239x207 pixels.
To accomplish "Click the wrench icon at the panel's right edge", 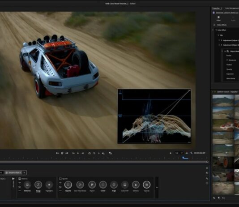I will (x=207, y=178).
